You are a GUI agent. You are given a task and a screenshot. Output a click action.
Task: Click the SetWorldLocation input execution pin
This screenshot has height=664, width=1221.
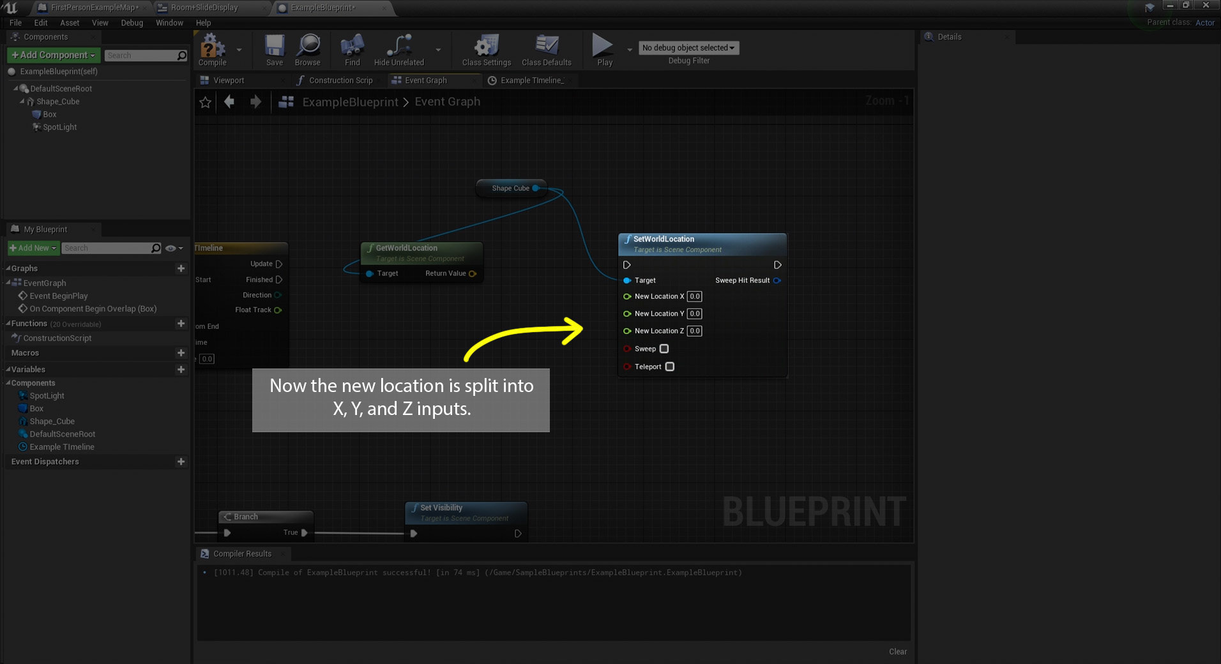[626, 265]
